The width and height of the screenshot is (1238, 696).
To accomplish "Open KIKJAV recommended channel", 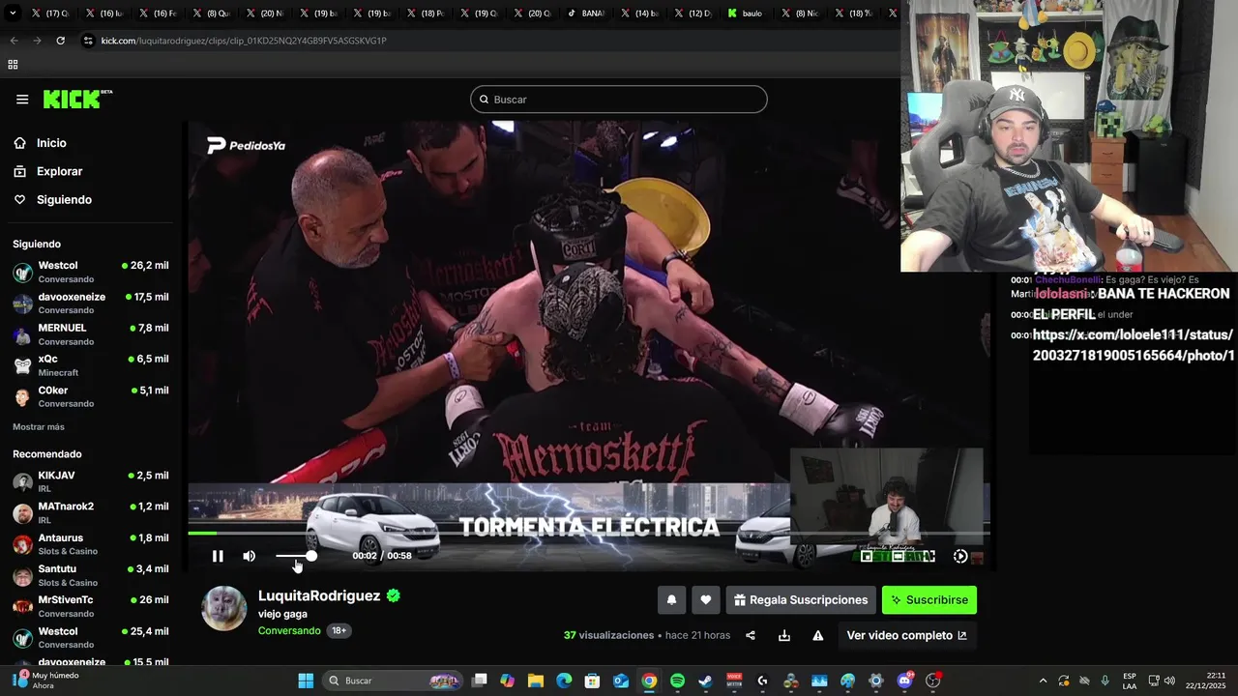I will (x=91, y=482).
